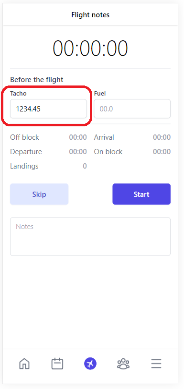Click the Before the flight heading
Image resolution: width=184 pixels, height=389 pixels.
[x=37, y=80]
